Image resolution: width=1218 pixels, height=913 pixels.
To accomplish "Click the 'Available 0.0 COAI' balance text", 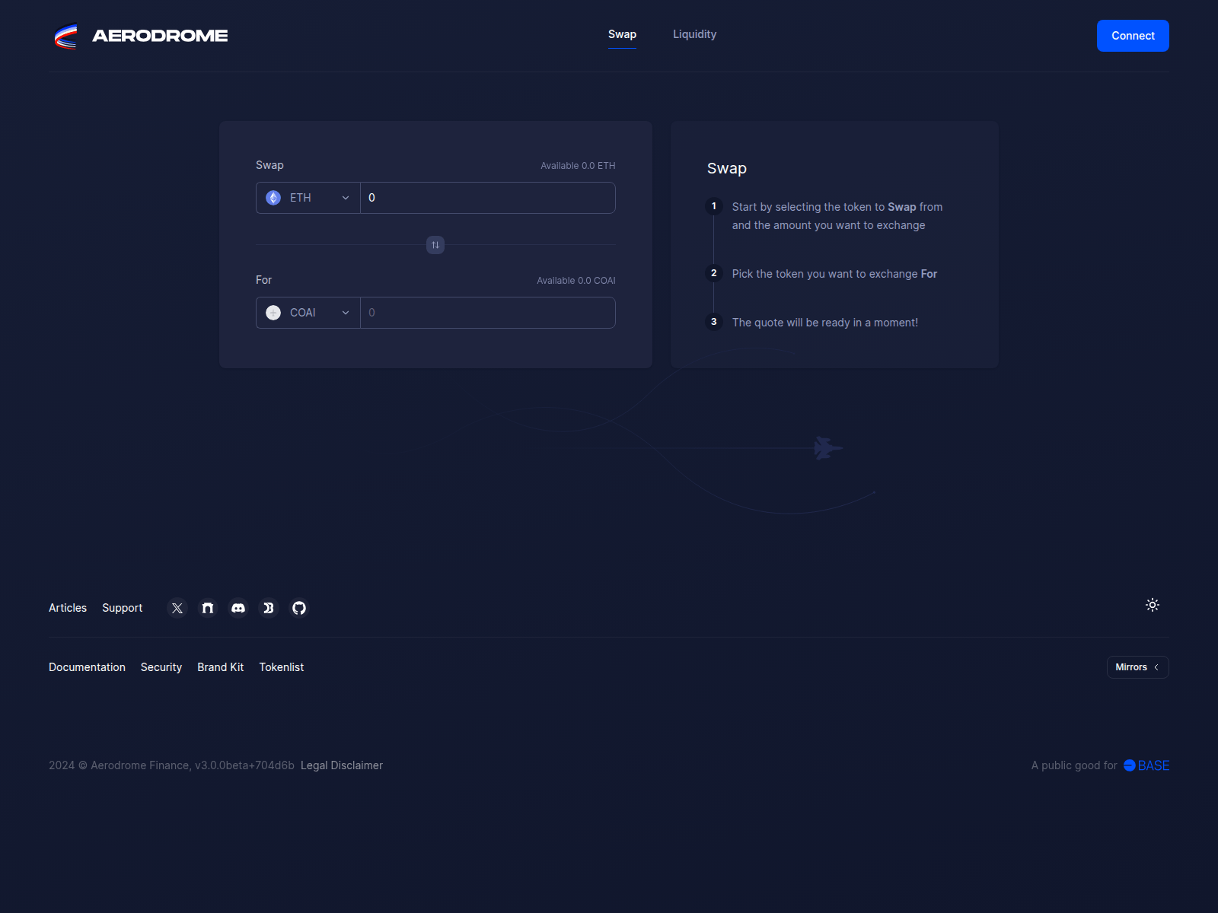I will click(x=576, y=281).
